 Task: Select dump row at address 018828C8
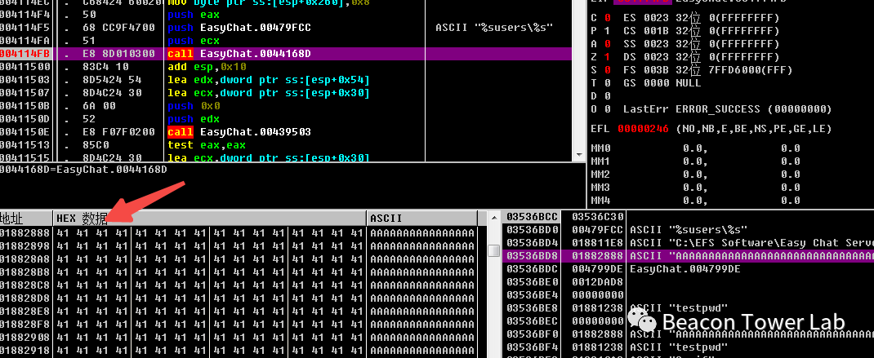(x=238, y=285)
